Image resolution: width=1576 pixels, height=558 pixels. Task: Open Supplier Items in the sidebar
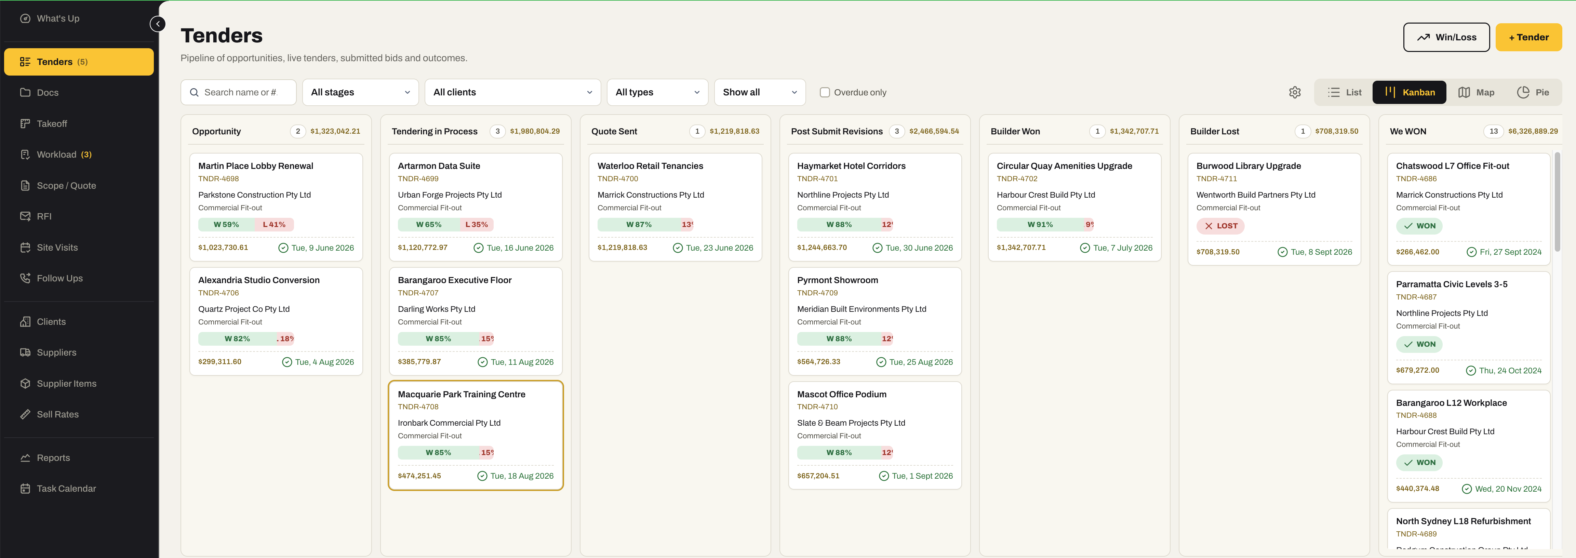[79, 383]
